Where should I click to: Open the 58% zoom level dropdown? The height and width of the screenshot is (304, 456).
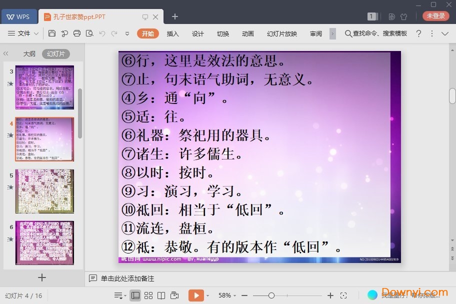click(x=227, y=295)
